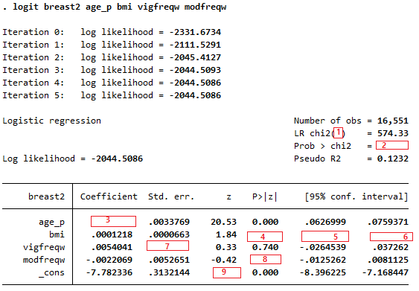Click the Iteration 2 log likelihood value -2045.4127
This screenshot has width=419, height=291.
click(x=195, y=57)
